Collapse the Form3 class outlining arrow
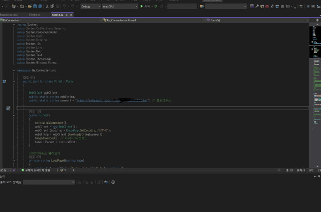This screenshot has height=212, width=321. (x=14, y=81)
